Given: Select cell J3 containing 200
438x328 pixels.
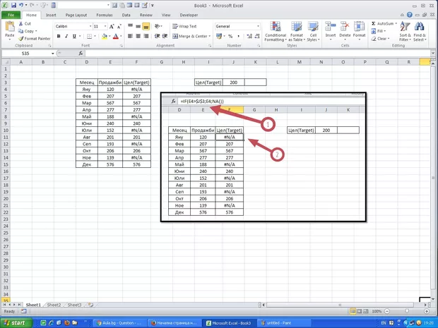Looking at the screenshot, I should click(234, 83).
